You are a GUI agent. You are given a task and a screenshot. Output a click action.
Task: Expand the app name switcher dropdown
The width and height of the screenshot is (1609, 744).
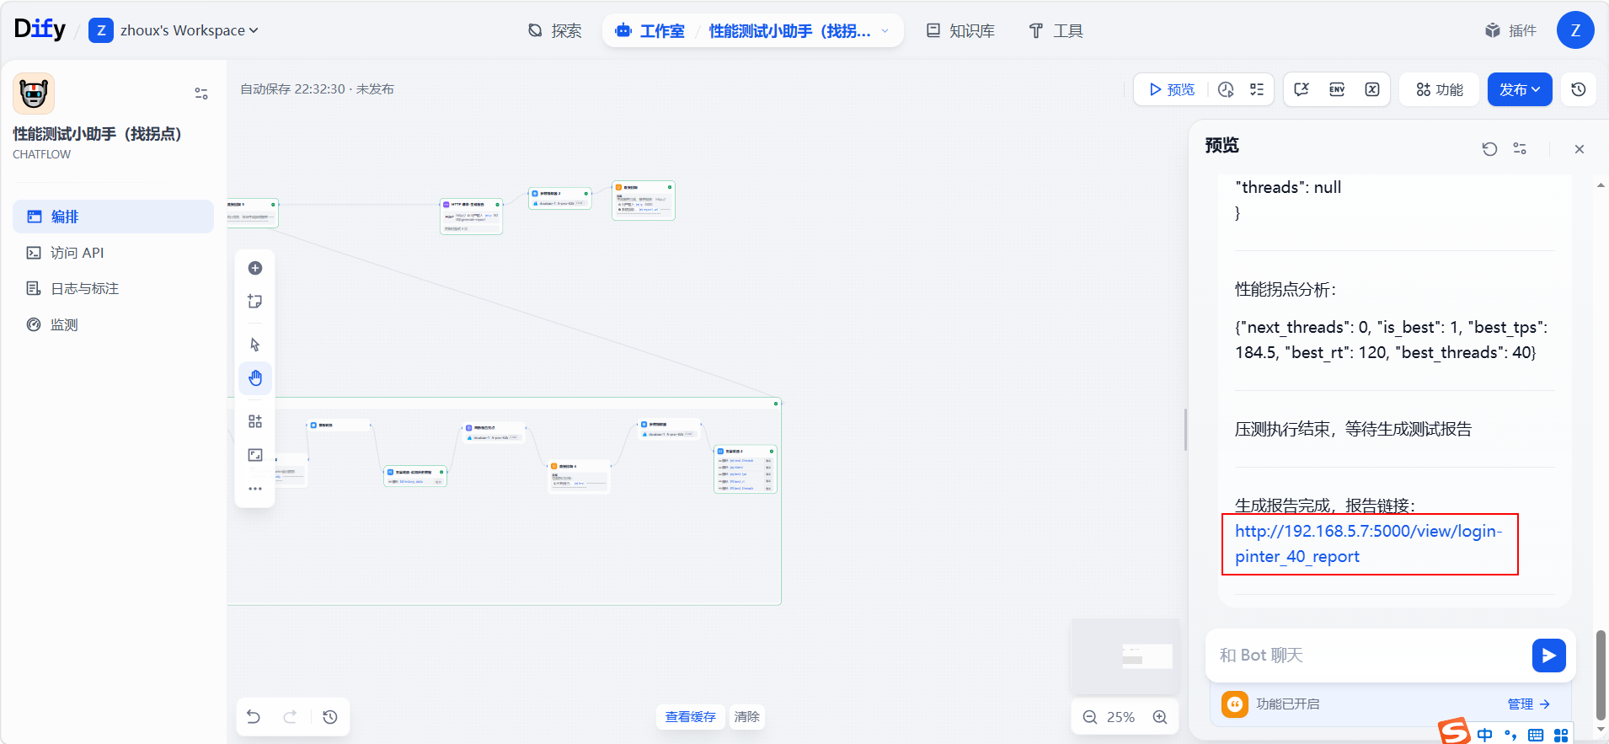(885, 31)
